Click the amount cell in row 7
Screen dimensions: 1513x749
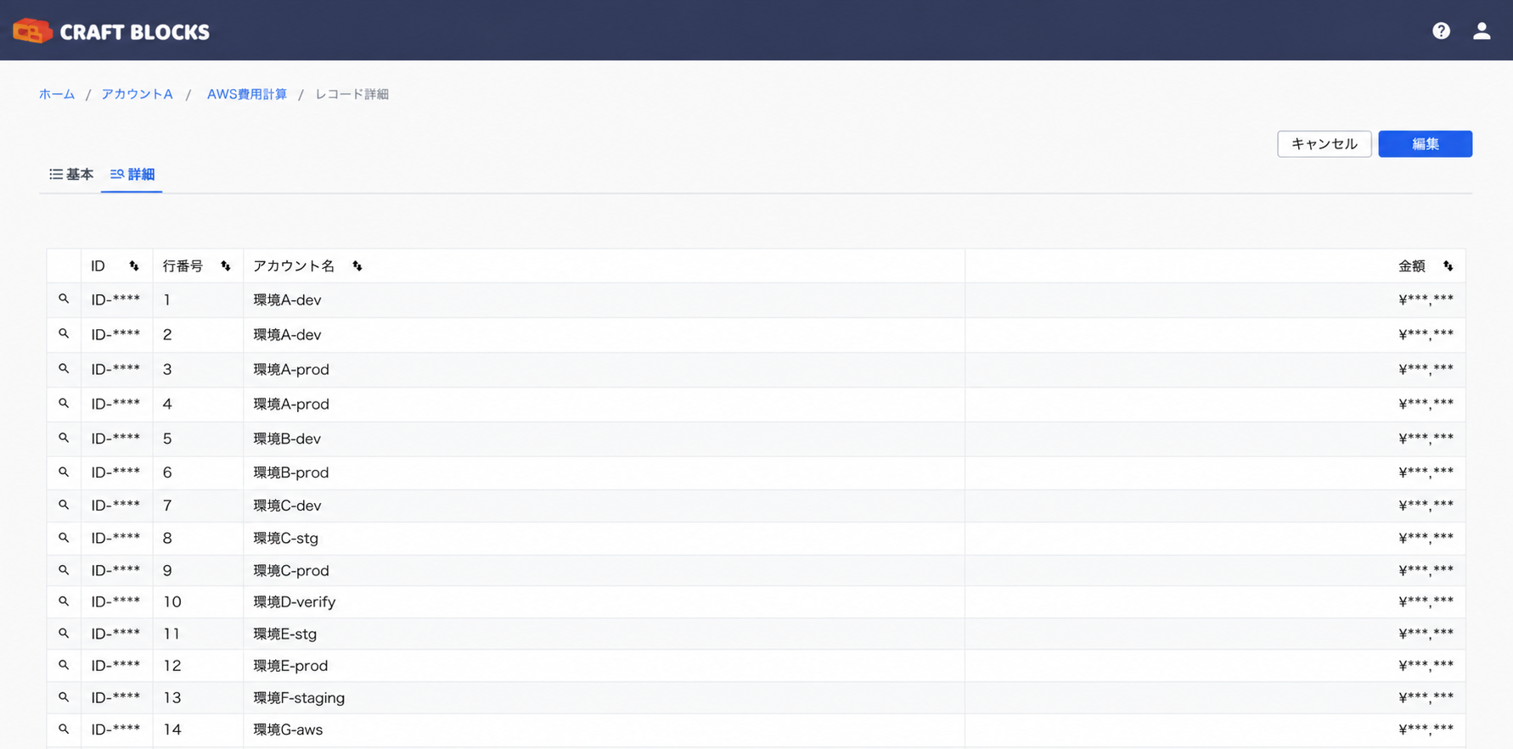coord(1215,506)
